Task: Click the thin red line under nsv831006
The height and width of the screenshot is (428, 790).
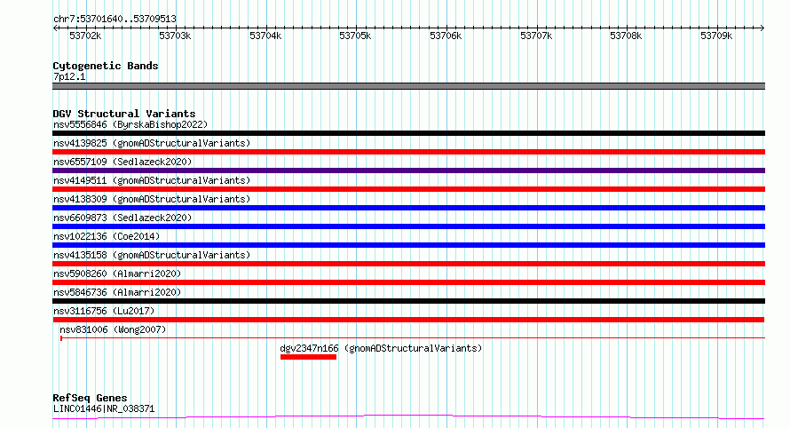Action: [x=413, y=338]
